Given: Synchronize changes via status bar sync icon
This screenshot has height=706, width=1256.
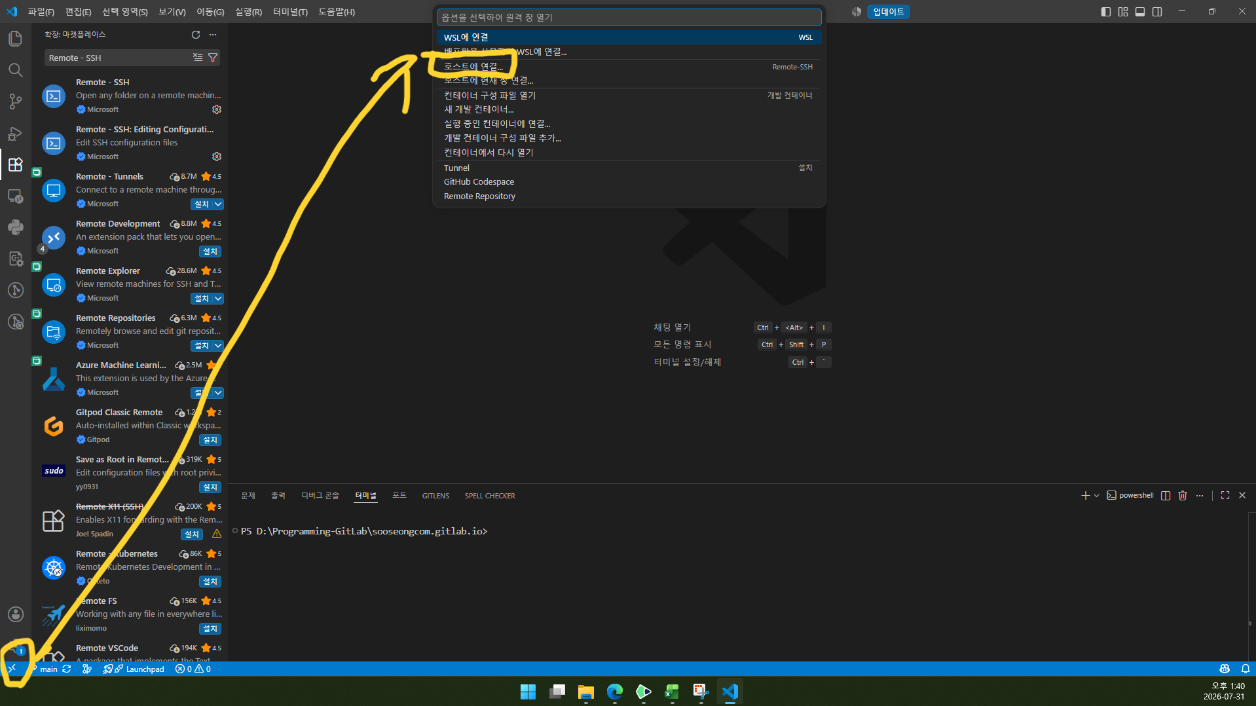Looking at the screenshot, I should [x=67, y=669].
